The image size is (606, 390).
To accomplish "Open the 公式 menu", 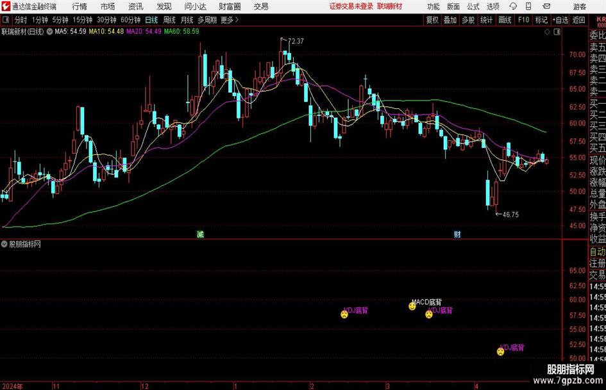I will click(473, 6).
